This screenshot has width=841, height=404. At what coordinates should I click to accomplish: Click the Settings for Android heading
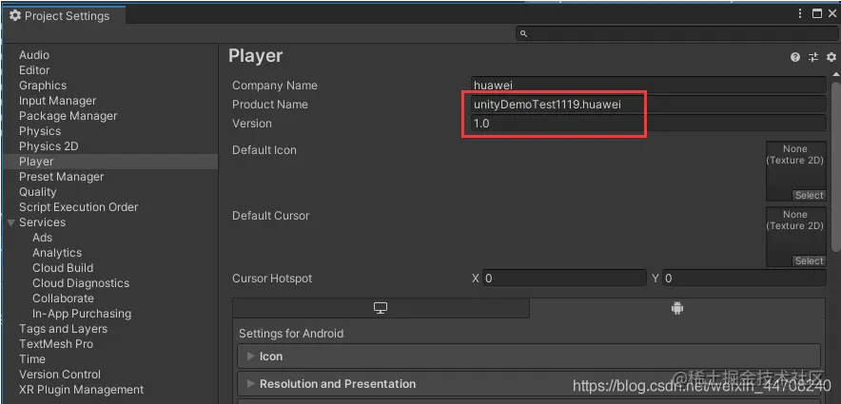(291, 334)
